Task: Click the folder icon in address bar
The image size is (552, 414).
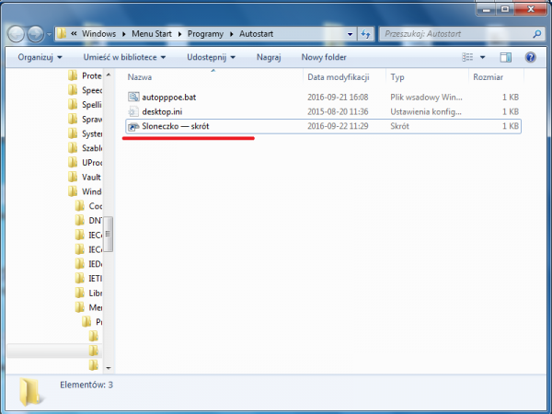Action: (x=62, y=34)
